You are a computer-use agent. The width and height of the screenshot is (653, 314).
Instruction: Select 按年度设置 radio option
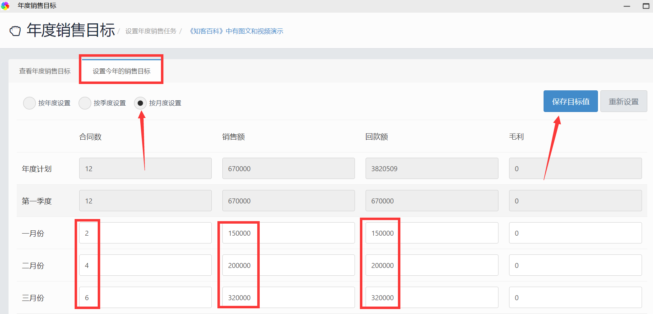[x=29, y=103]
